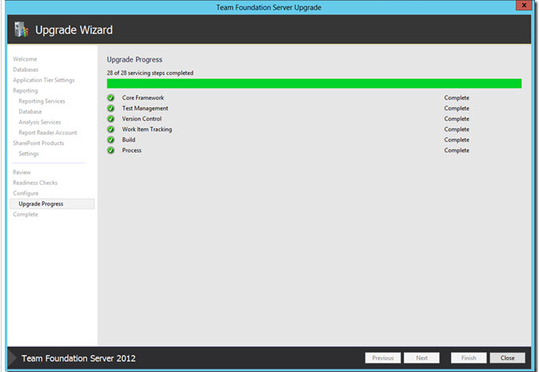Select the Review step in sidebar
This screenshot has height=372, width=539.
click(x=21, y=172)
